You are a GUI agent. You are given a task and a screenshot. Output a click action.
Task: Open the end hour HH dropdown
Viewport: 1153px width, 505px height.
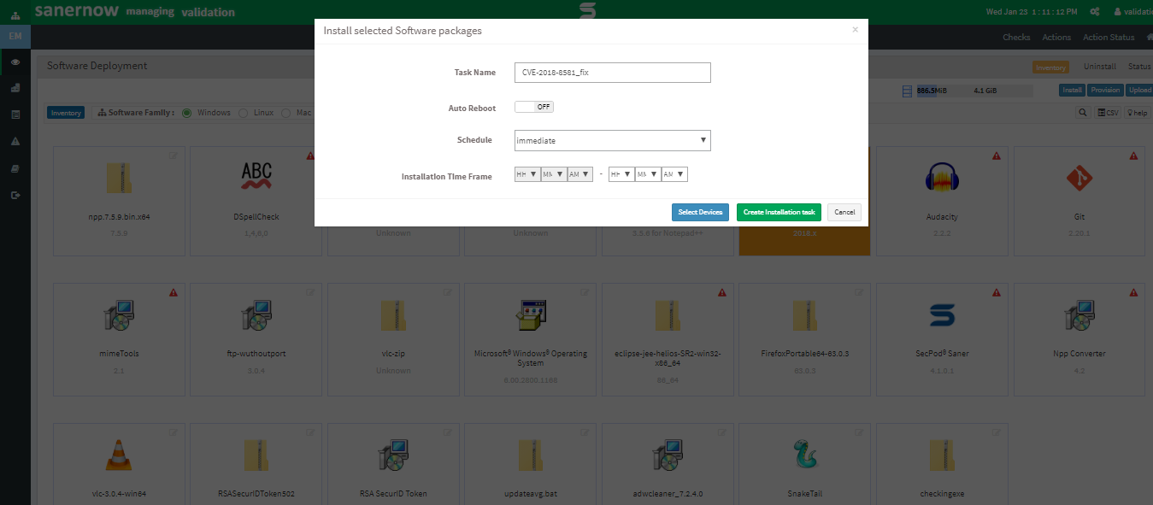point(621,174)
